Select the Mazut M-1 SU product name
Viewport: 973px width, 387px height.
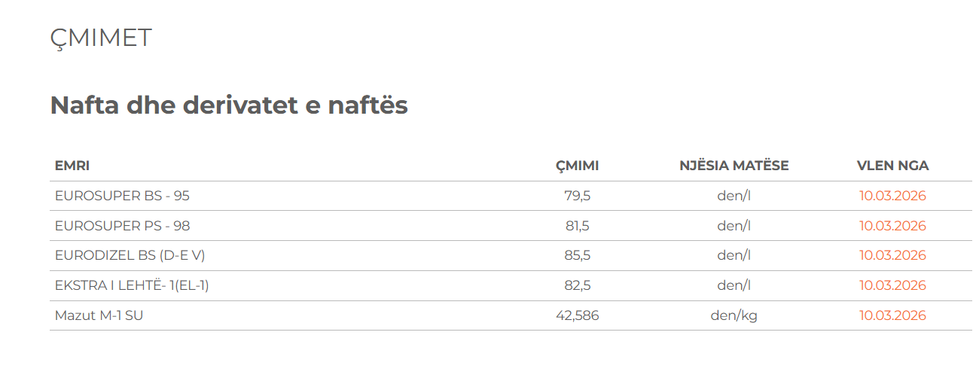(99, 315)
